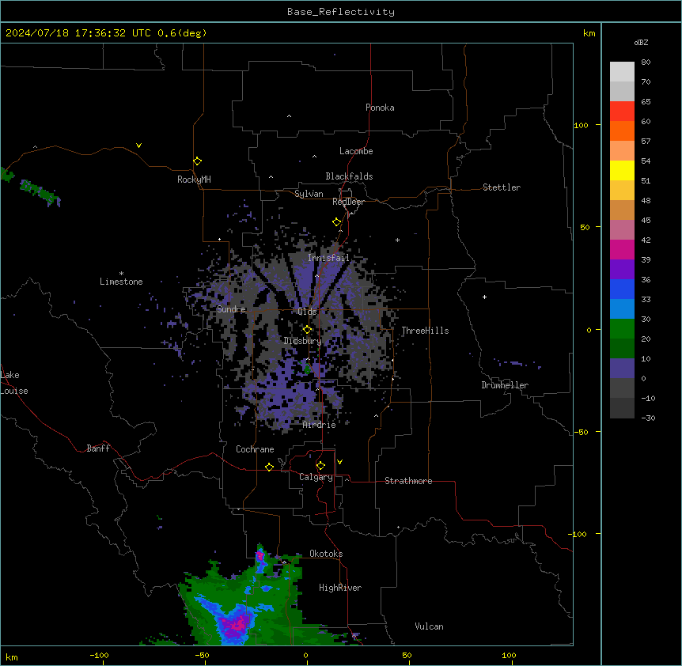Click the -100 tick on the right vertical axis

pos(579,534)
